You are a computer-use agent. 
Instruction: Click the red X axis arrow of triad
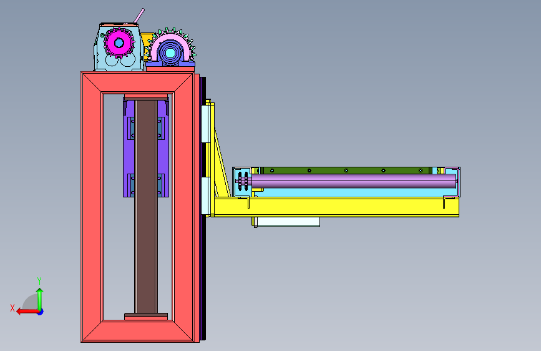27,312
